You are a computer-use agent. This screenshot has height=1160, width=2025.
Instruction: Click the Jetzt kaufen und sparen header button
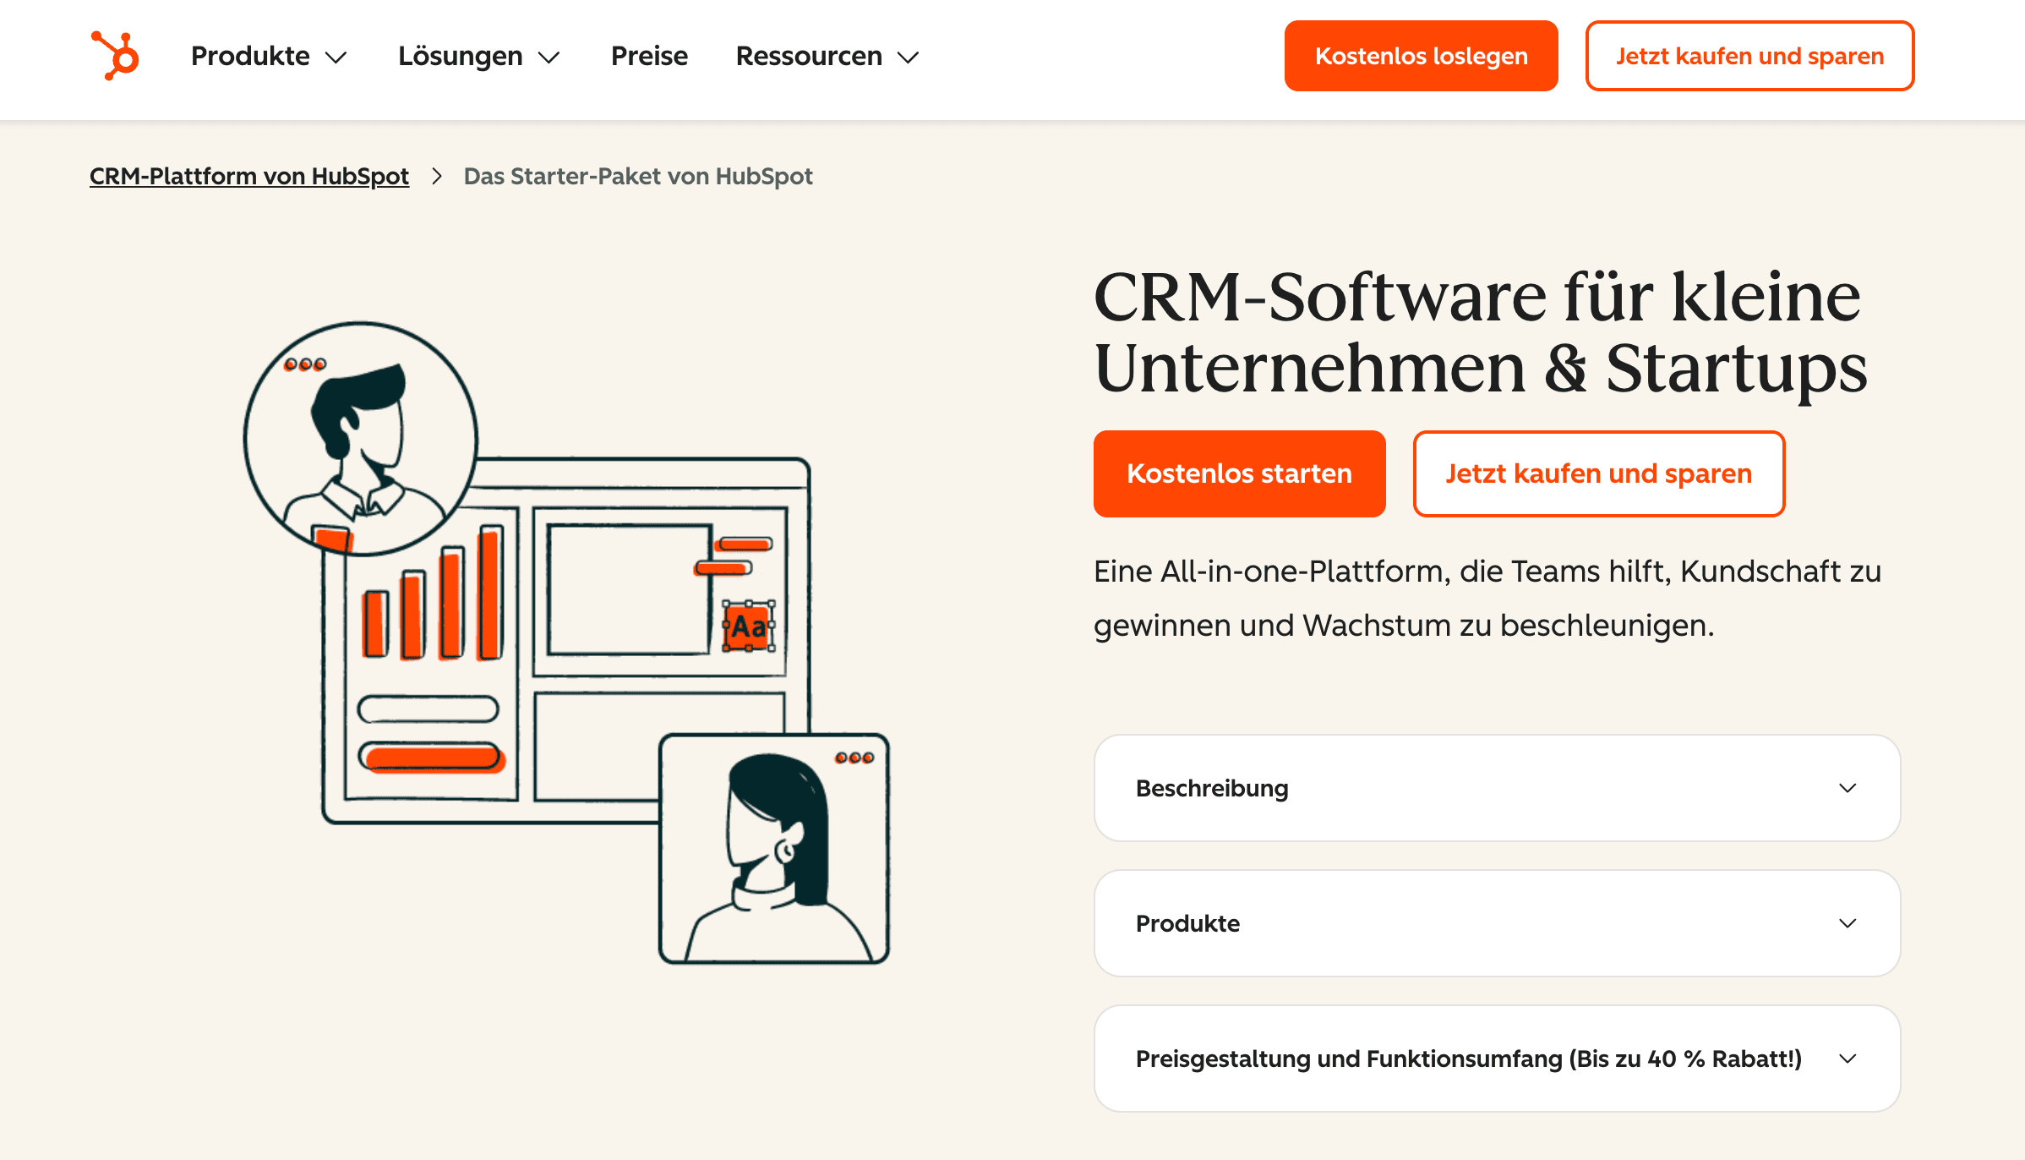(x=1749, y=56)
